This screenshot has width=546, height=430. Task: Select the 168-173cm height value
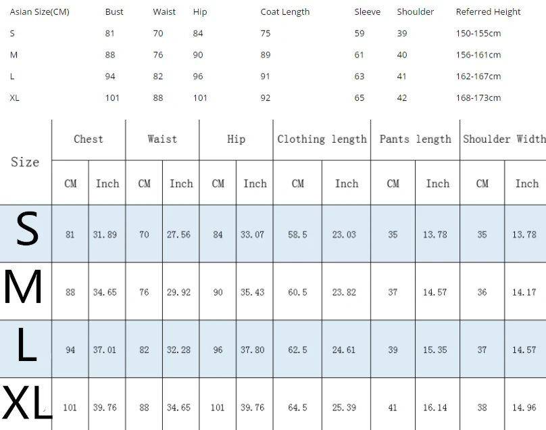click(x=478, y=98)
